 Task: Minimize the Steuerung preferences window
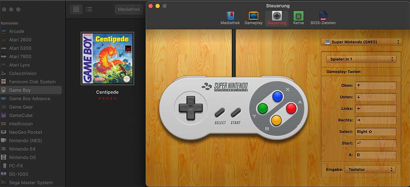157,6
